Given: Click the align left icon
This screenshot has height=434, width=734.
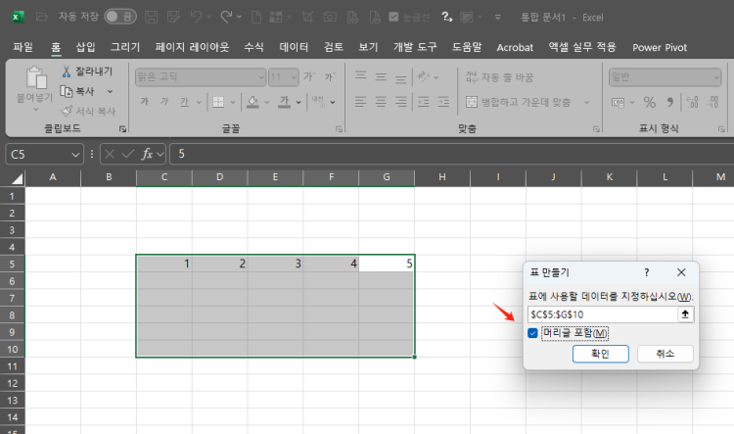Looking at the screenshot, I should tap(360, 102).
